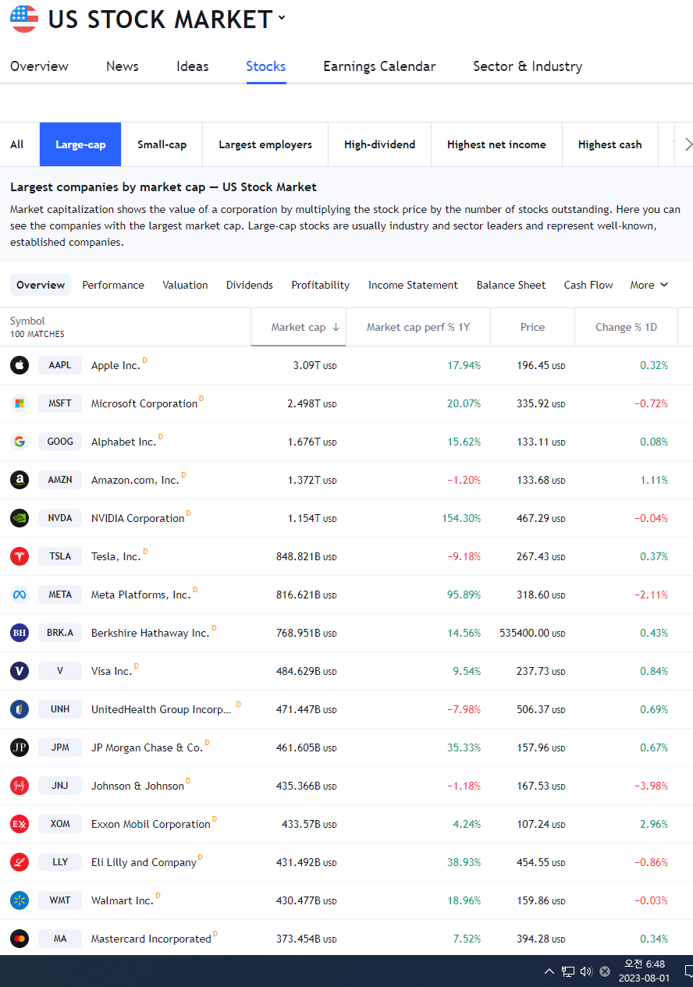This screenshot has height=987, width=693.
Task: Select the Large-cap filter
Action: [x=80, y=144]
